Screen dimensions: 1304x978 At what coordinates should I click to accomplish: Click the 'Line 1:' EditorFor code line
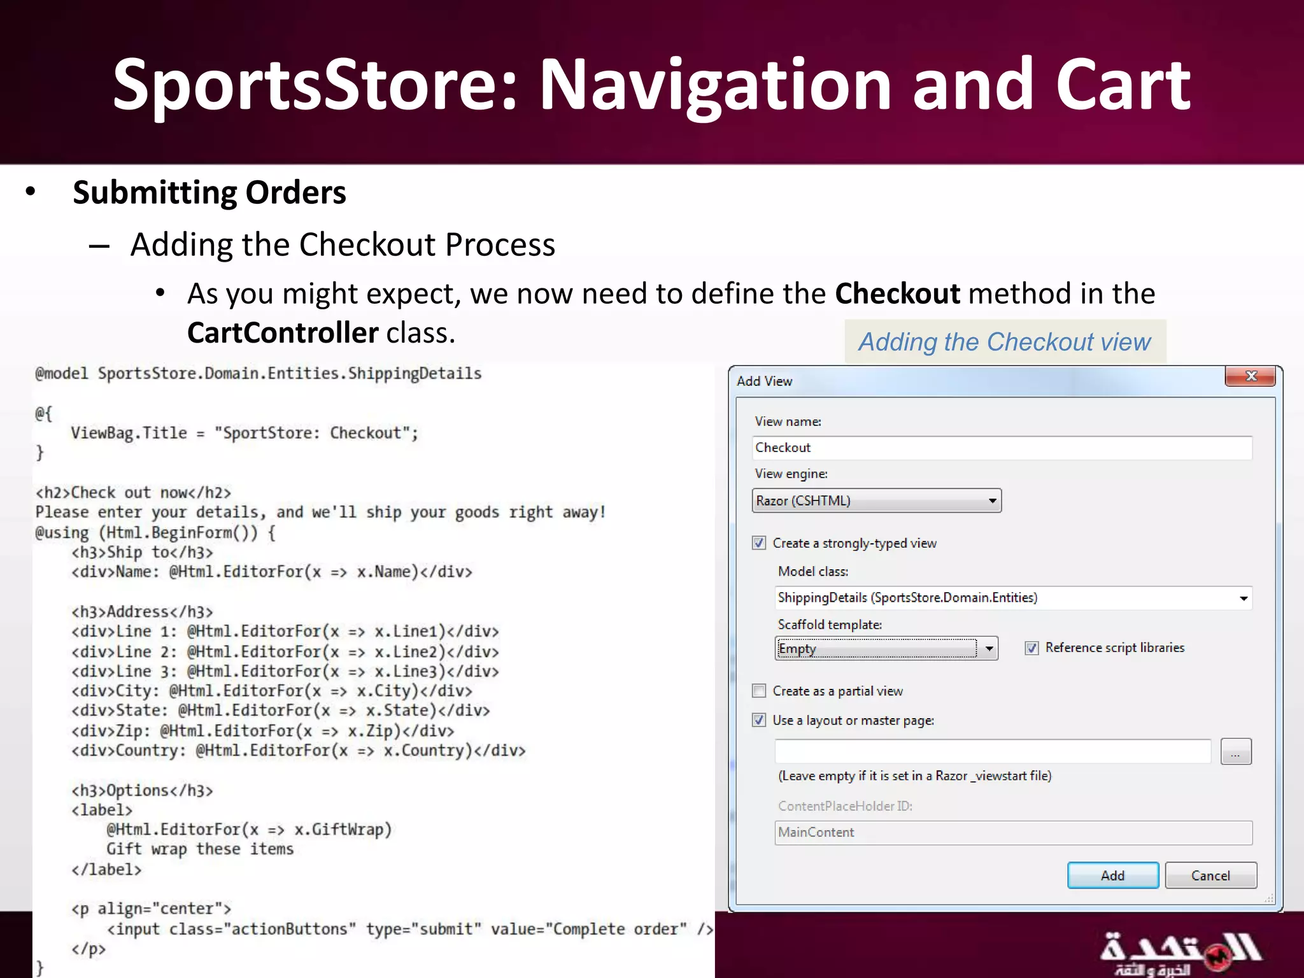pyautogui.click(x=285, y=632)
